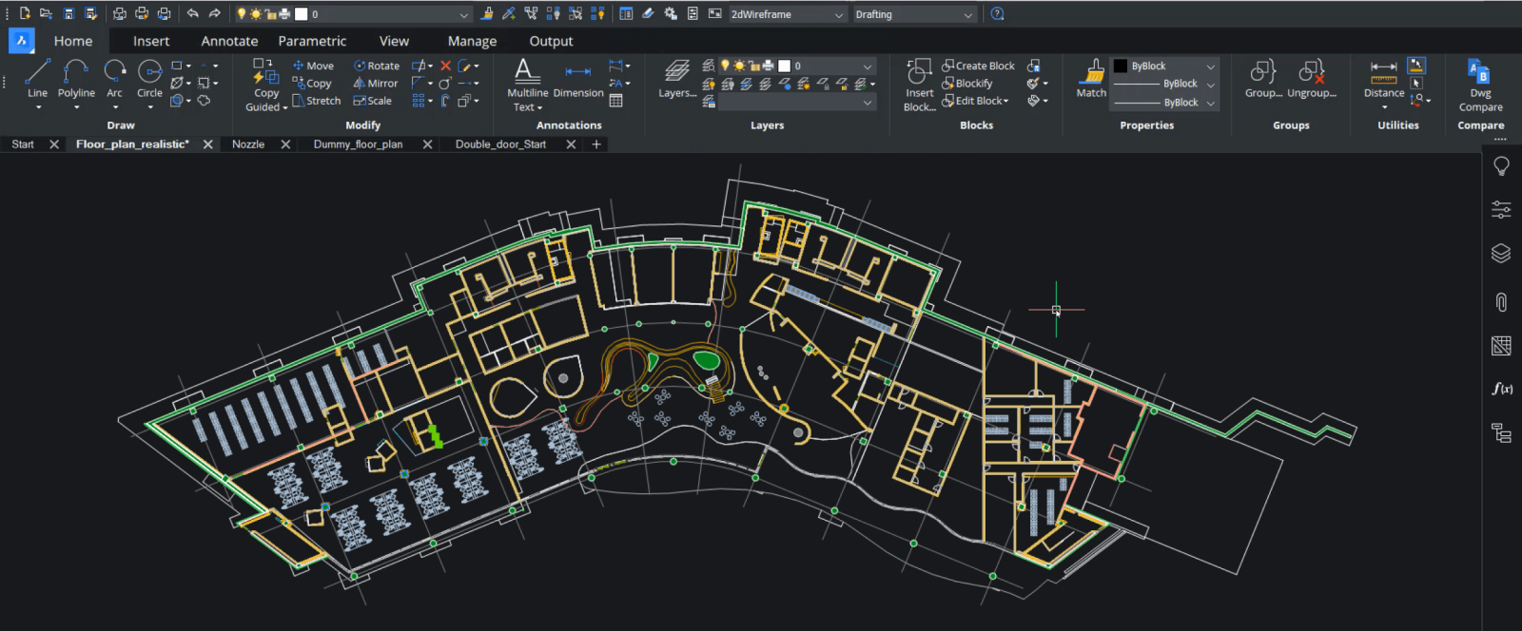Toggle the lightbulb in ribbon Layers panel

[x=725, y=66]
